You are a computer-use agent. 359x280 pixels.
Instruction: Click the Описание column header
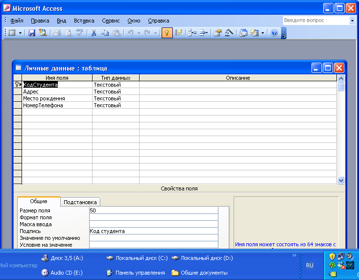point(238,78)
